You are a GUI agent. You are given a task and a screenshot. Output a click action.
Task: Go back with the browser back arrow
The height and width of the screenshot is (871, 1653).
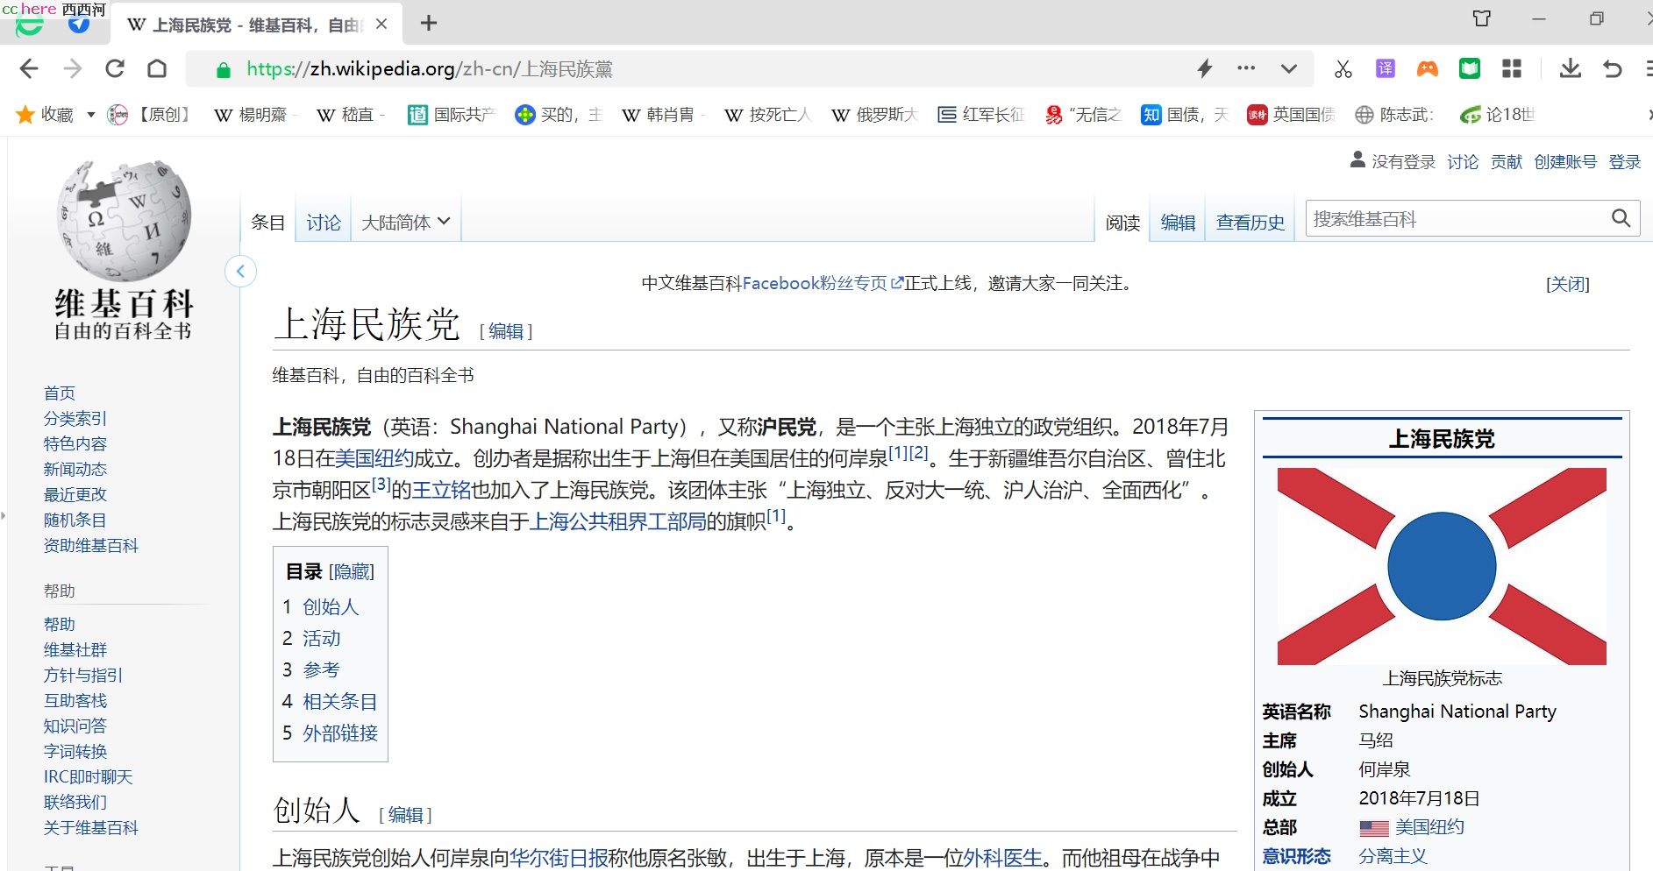pos(29,68)
